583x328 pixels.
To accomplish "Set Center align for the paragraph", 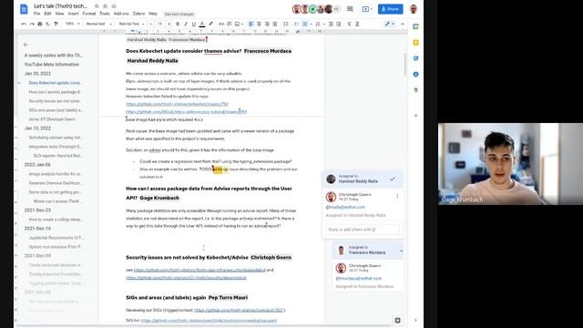I will 259,24.
